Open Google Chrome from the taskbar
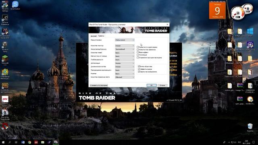258x145 pixels. 29,142
